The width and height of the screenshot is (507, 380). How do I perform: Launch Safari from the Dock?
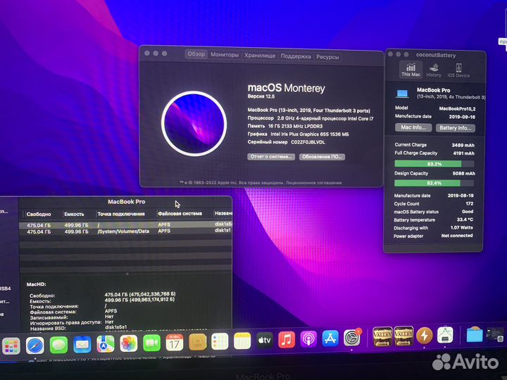tap(35, 345)
